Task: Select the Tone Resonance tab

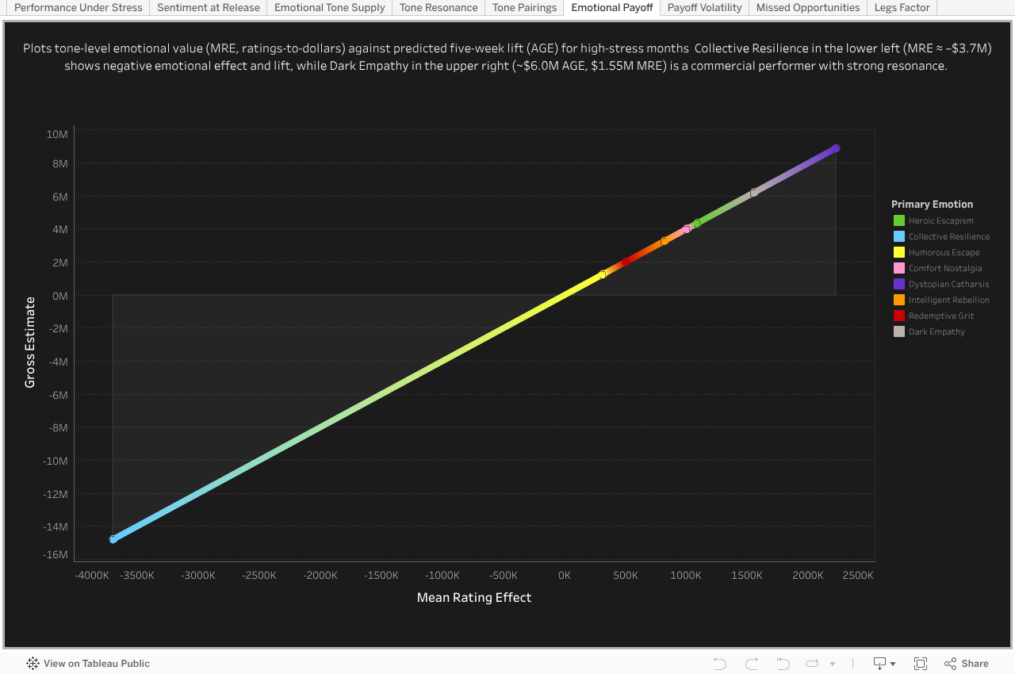Action: [439, 8]
